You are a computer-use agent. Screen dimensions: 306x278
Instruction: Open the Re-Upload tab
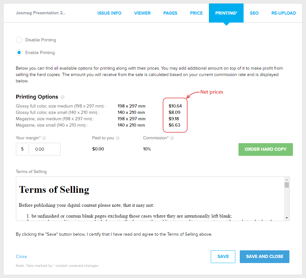[283, 13]
